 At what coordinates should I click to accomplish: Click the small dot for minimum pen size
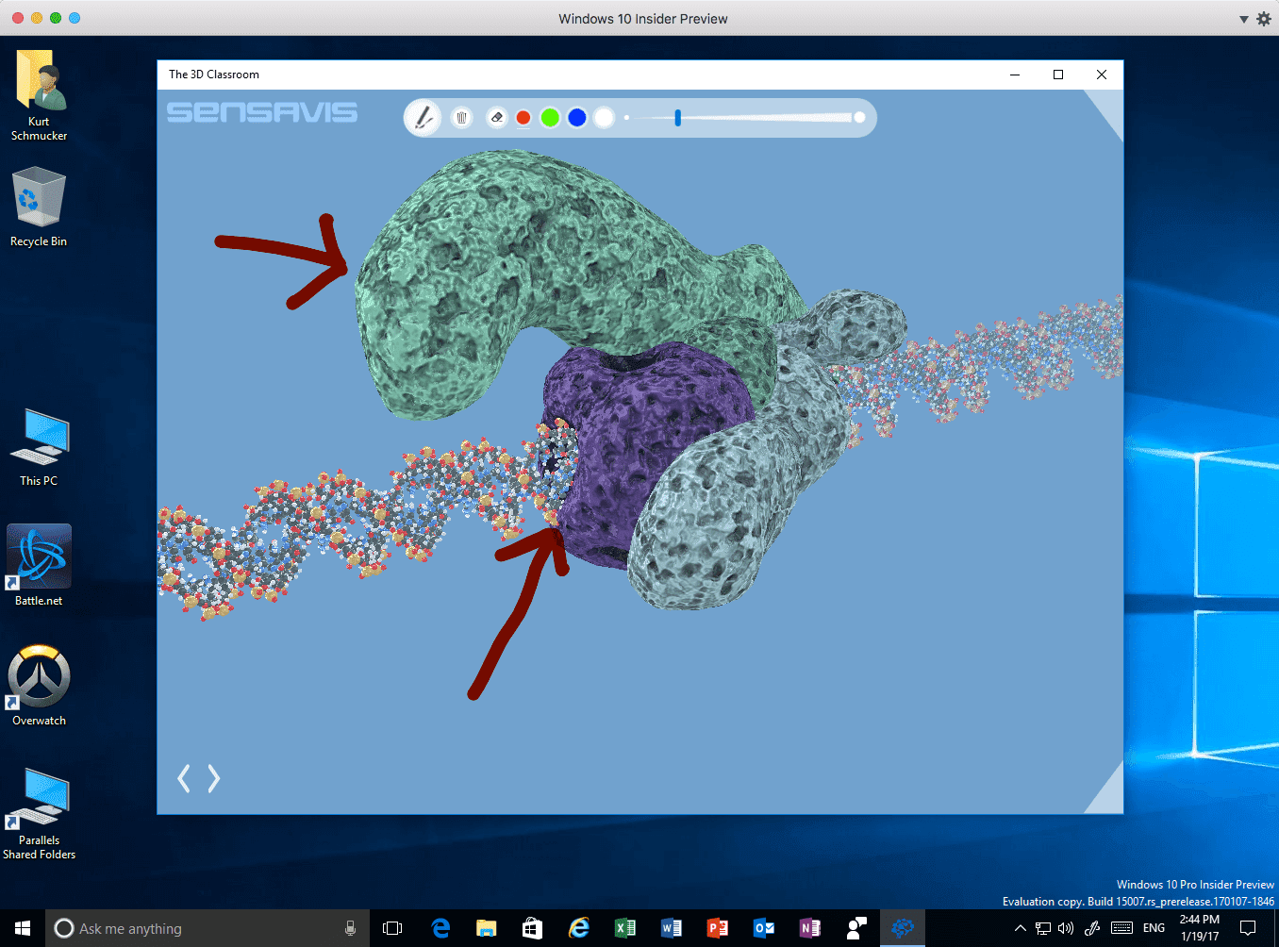point(626,118)
